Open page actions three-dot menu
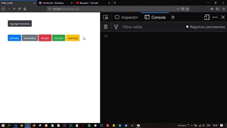The image size is (227, 128). [x=178, y=9]
